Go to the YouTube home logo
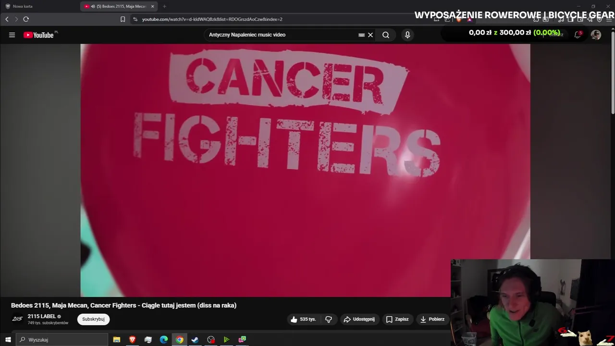 (38, 35)
